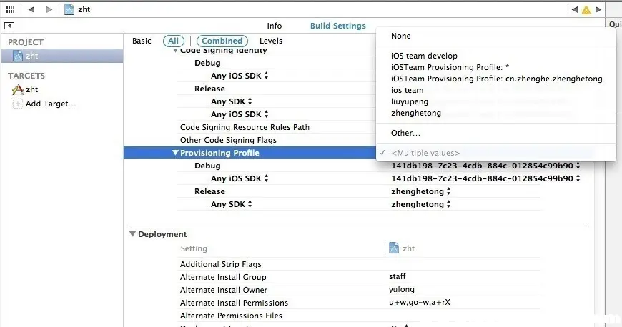The height and width of the screenshot is (327, 622).
Task: Toggle the All settings filter
Action: (173, 41)
